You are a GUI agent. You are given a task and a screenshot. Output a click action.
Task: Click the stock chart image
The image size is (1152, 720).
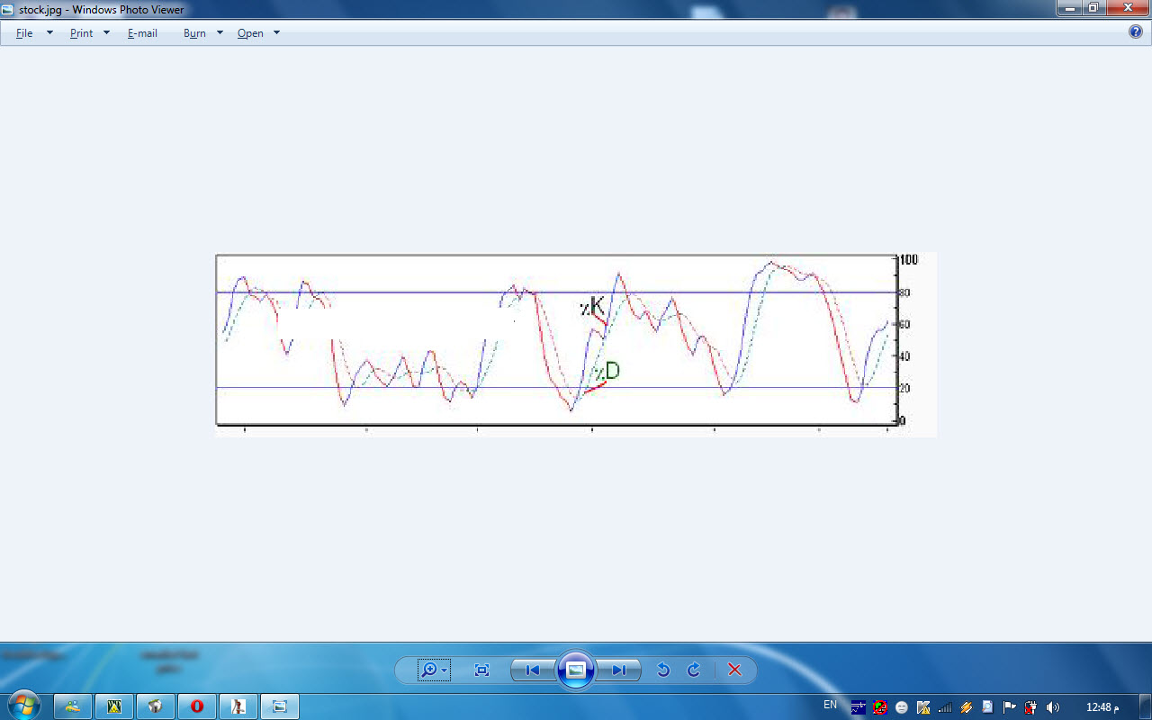[576, 345]
